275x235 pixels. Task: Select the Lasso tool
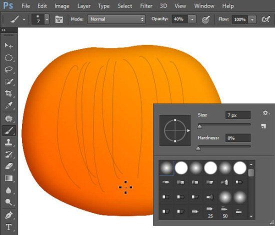(x=8, y=69)
